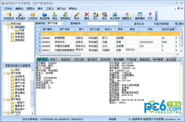Select the 华南地区 folder

[x=18, y=34]
